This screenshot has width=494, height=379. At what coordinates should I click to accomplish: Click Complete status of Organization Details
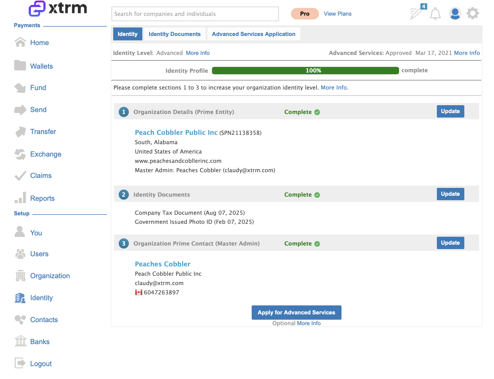302,112
